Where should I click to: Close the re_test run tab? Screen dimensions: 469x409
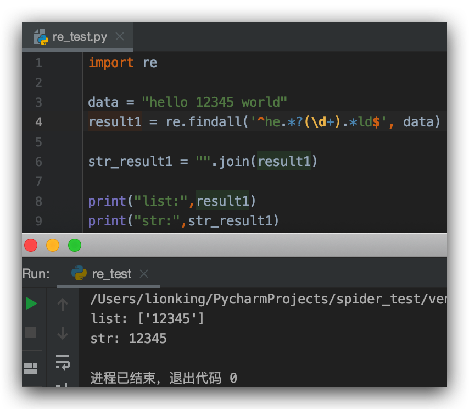pos(144,274)
